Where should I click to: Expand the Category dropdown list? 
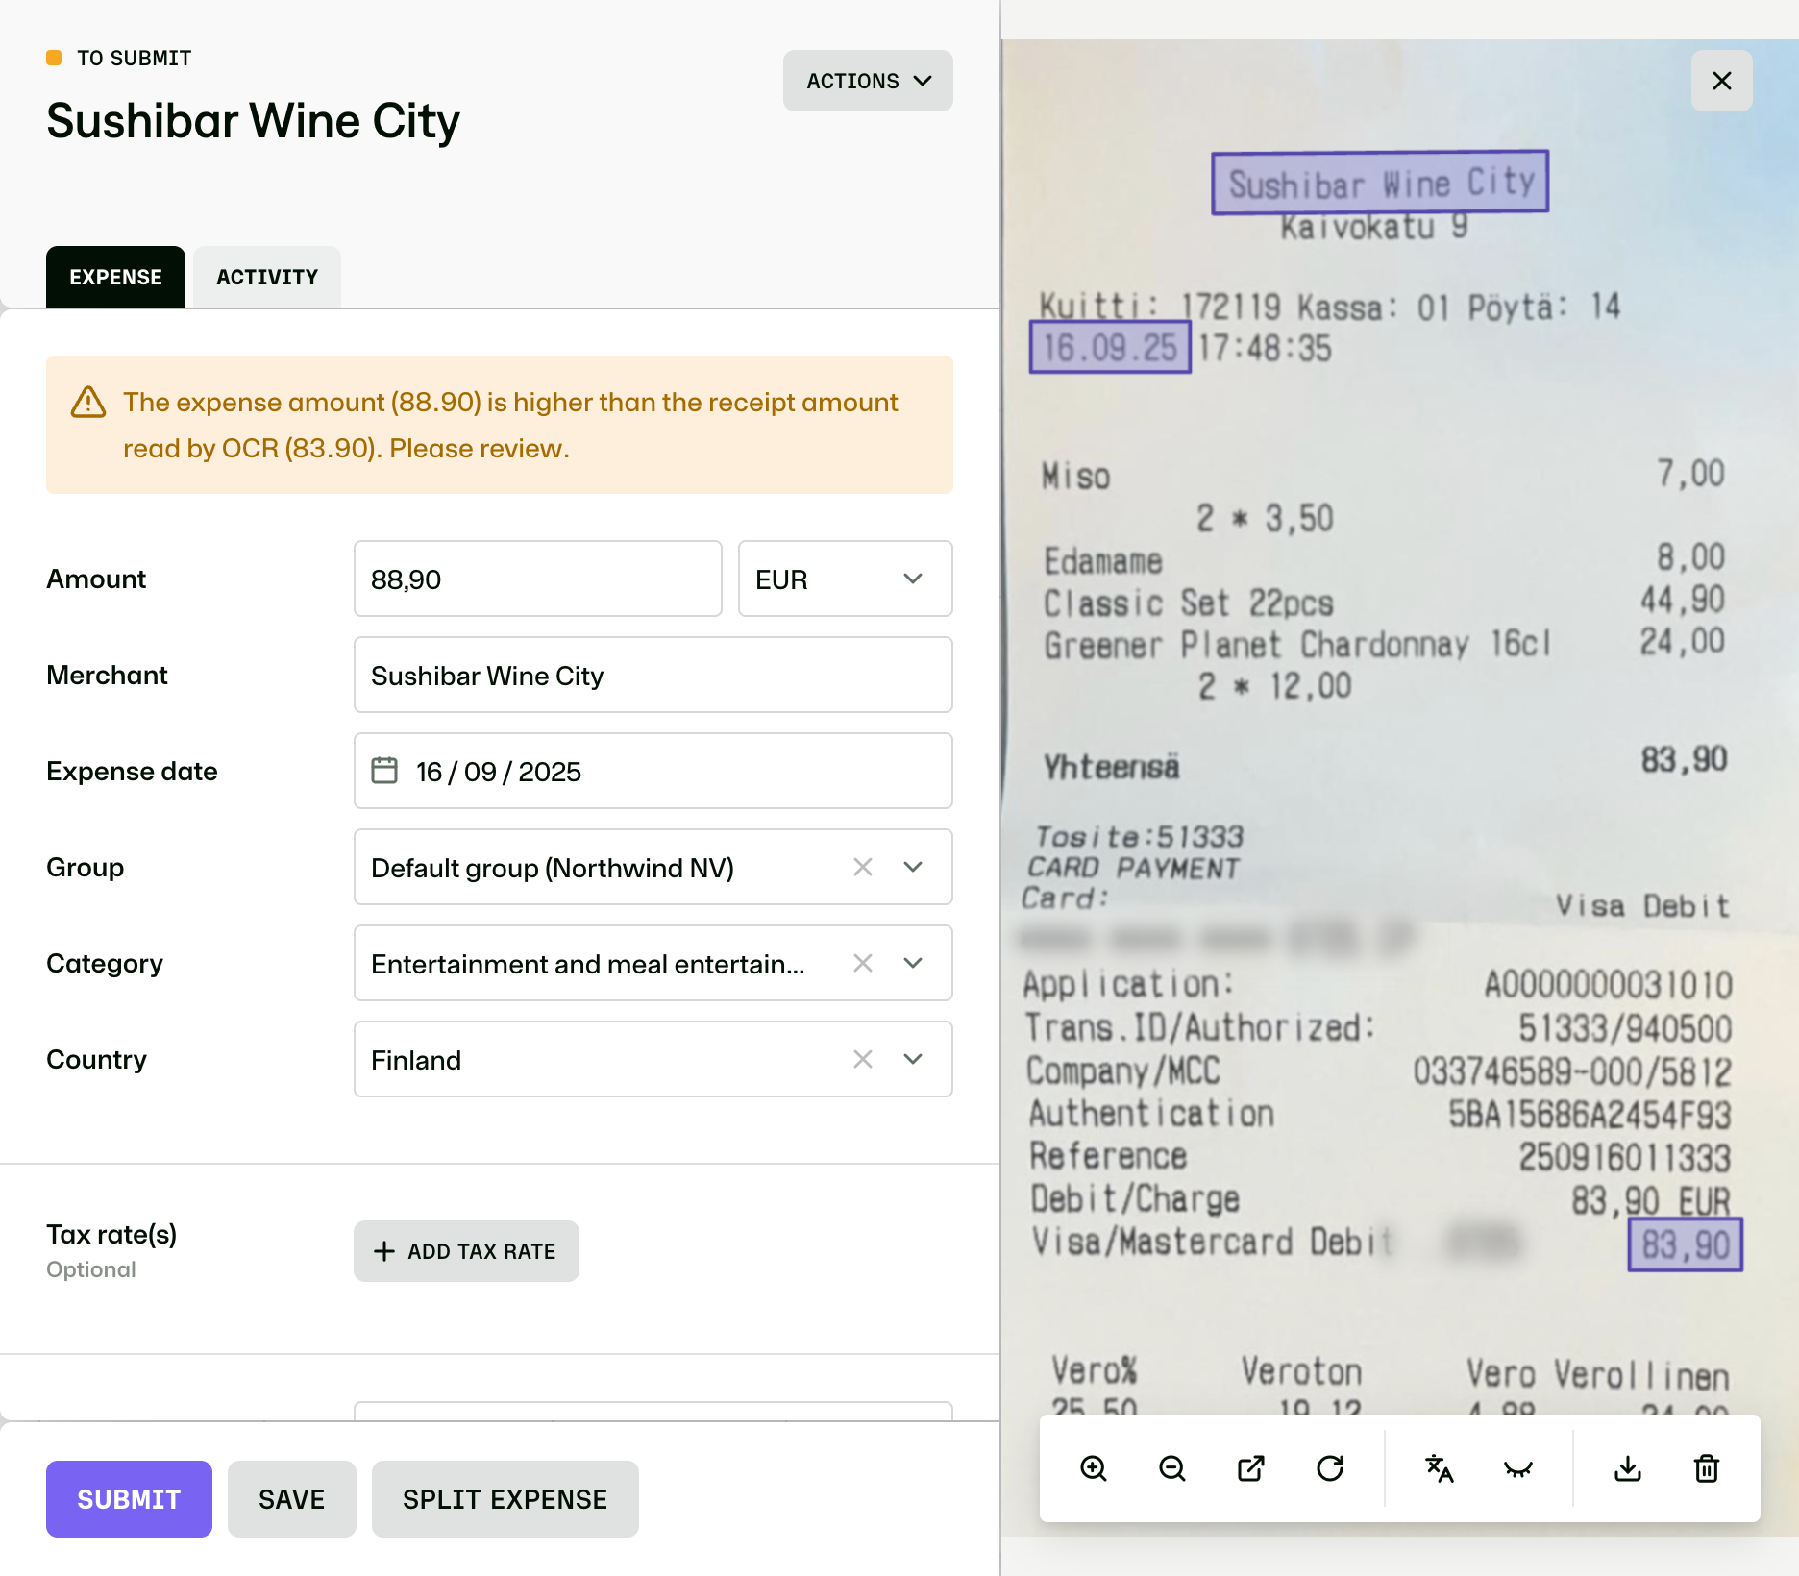[x=913, y=963]
